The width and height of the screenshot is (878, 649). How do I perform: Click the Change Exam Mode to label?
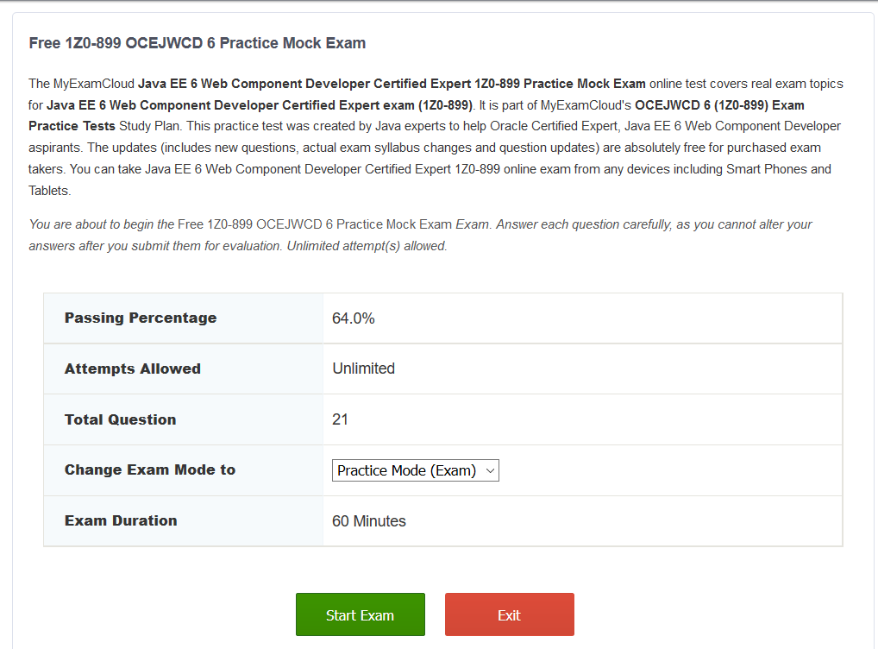pos(150,469)
